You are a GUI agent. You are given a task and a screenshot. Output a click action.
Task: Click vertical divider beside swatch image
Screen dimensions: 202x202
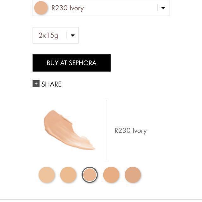point(106,130)
